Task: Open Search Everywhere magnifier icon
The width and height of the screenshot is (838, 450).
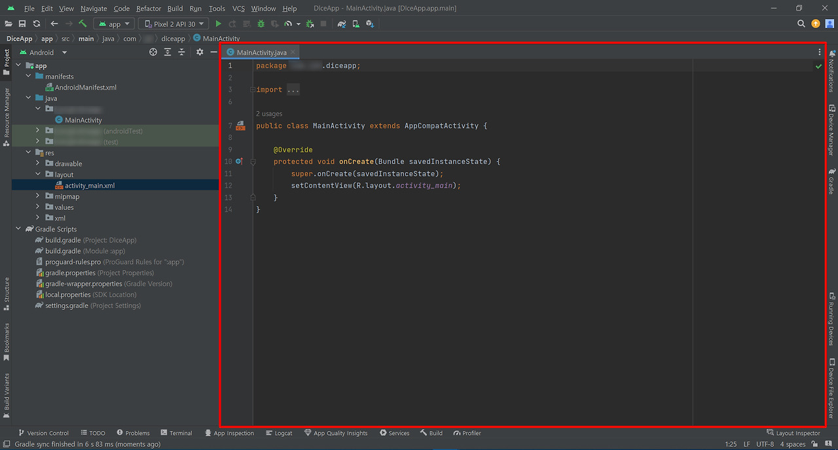Action: [801, 24]
